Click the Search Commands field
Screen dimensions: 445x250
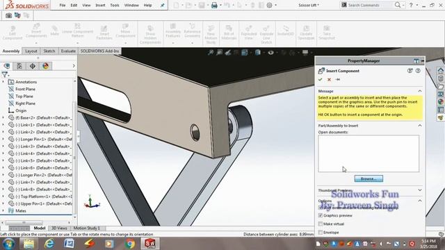coord(368,5)
